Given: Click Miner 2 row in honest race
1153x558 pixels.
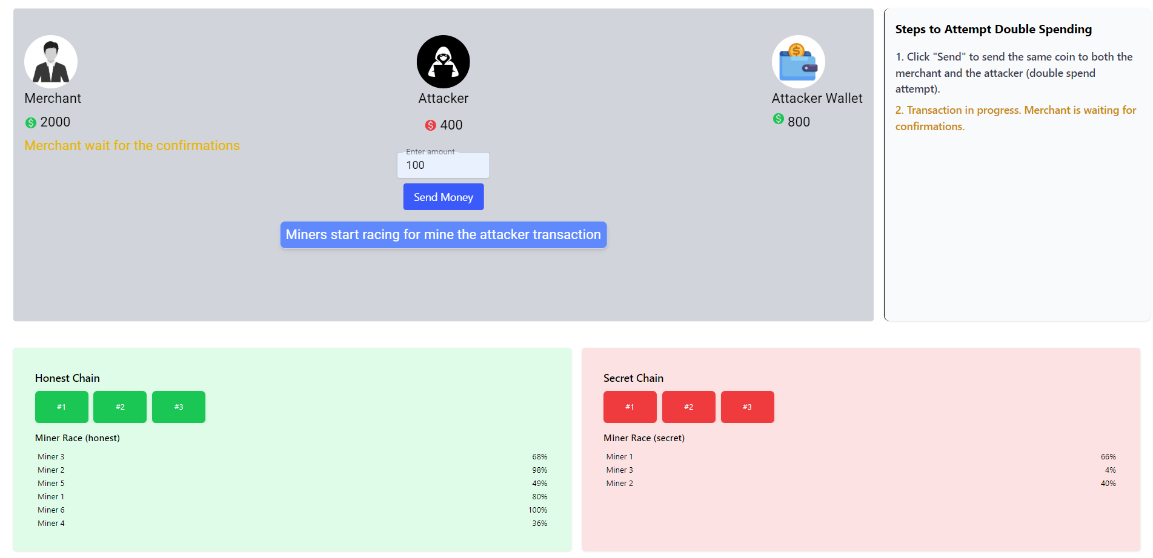Looking at the screenshot, I should (292, 470).
